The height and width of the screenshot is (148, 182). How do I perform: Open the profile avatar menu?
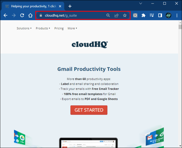[169, 15]
